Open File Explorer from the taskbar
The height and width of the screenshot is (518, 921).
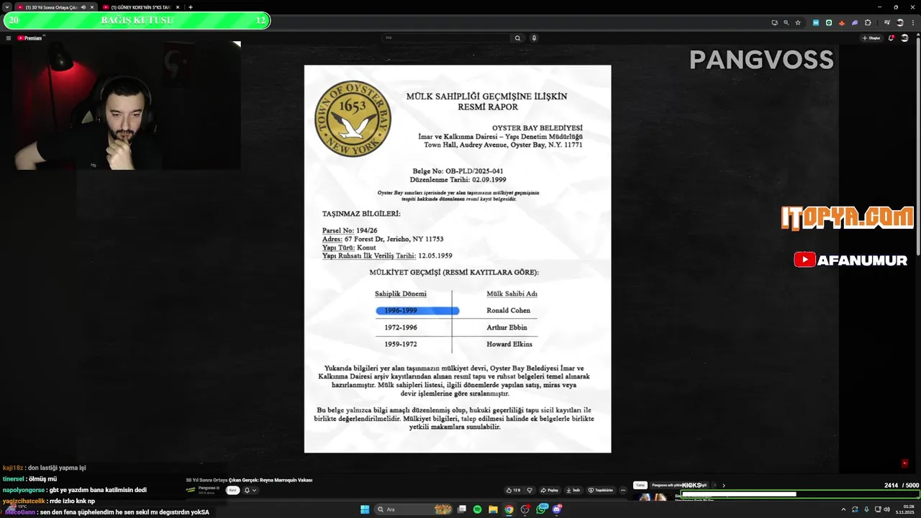tap(493, 509)
